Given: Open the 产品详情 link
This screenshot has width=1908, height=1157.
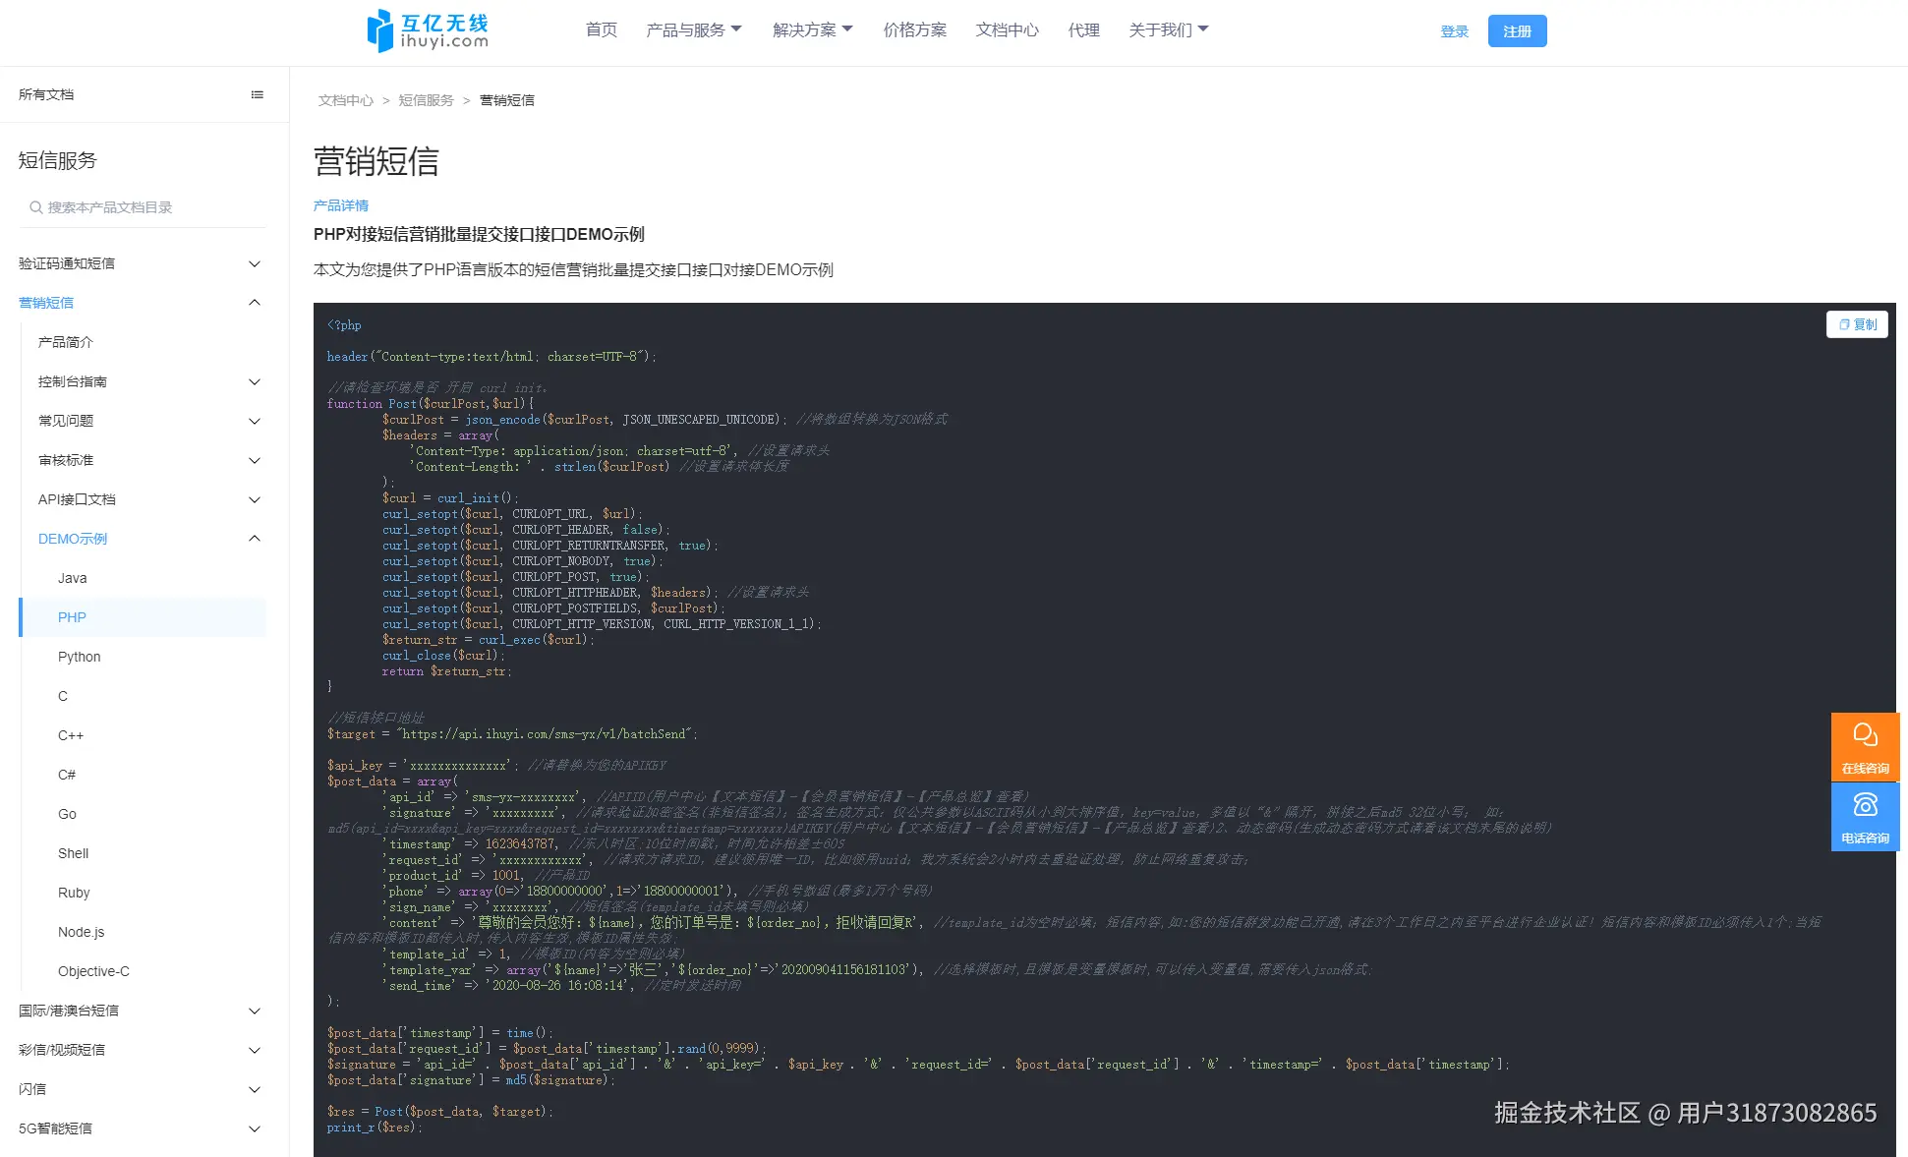Looking at the screenshot, I should pyautogui.click(x=340, y=205).
